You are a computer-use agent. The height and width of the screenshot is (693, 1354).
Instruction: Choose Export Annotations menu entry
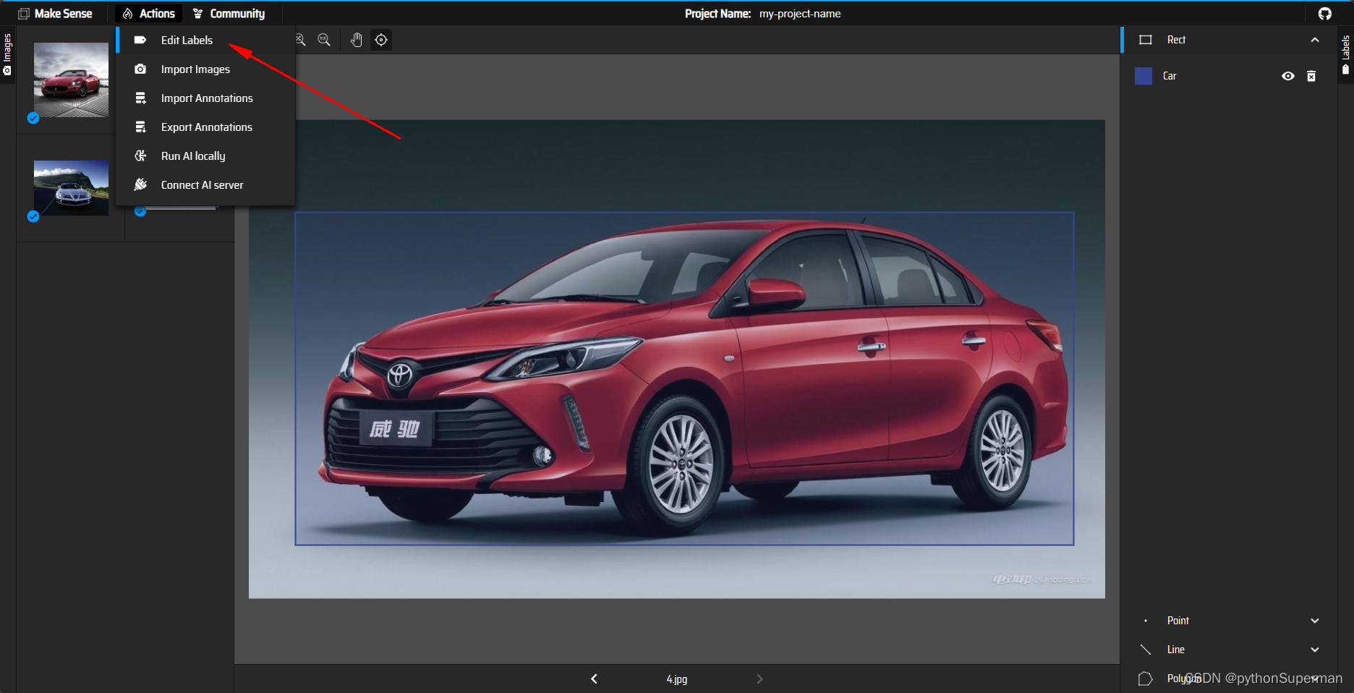coord(206,127)
